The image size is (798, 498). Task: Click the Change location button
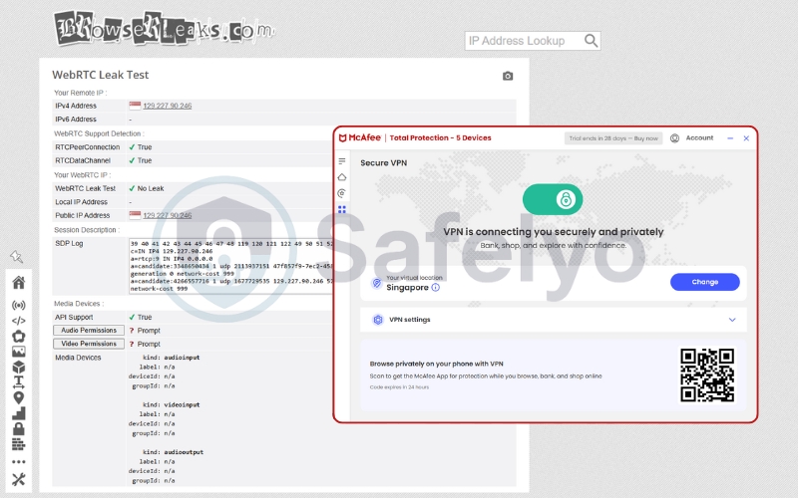coord(705,282)
